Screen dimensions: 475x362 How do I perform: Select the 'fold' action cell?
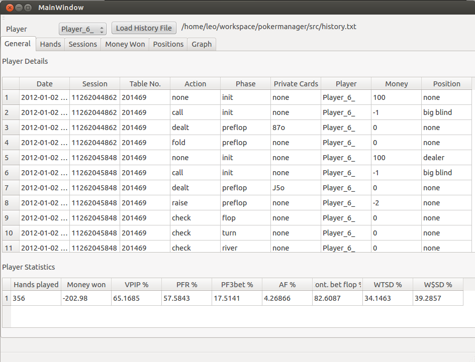196,143
